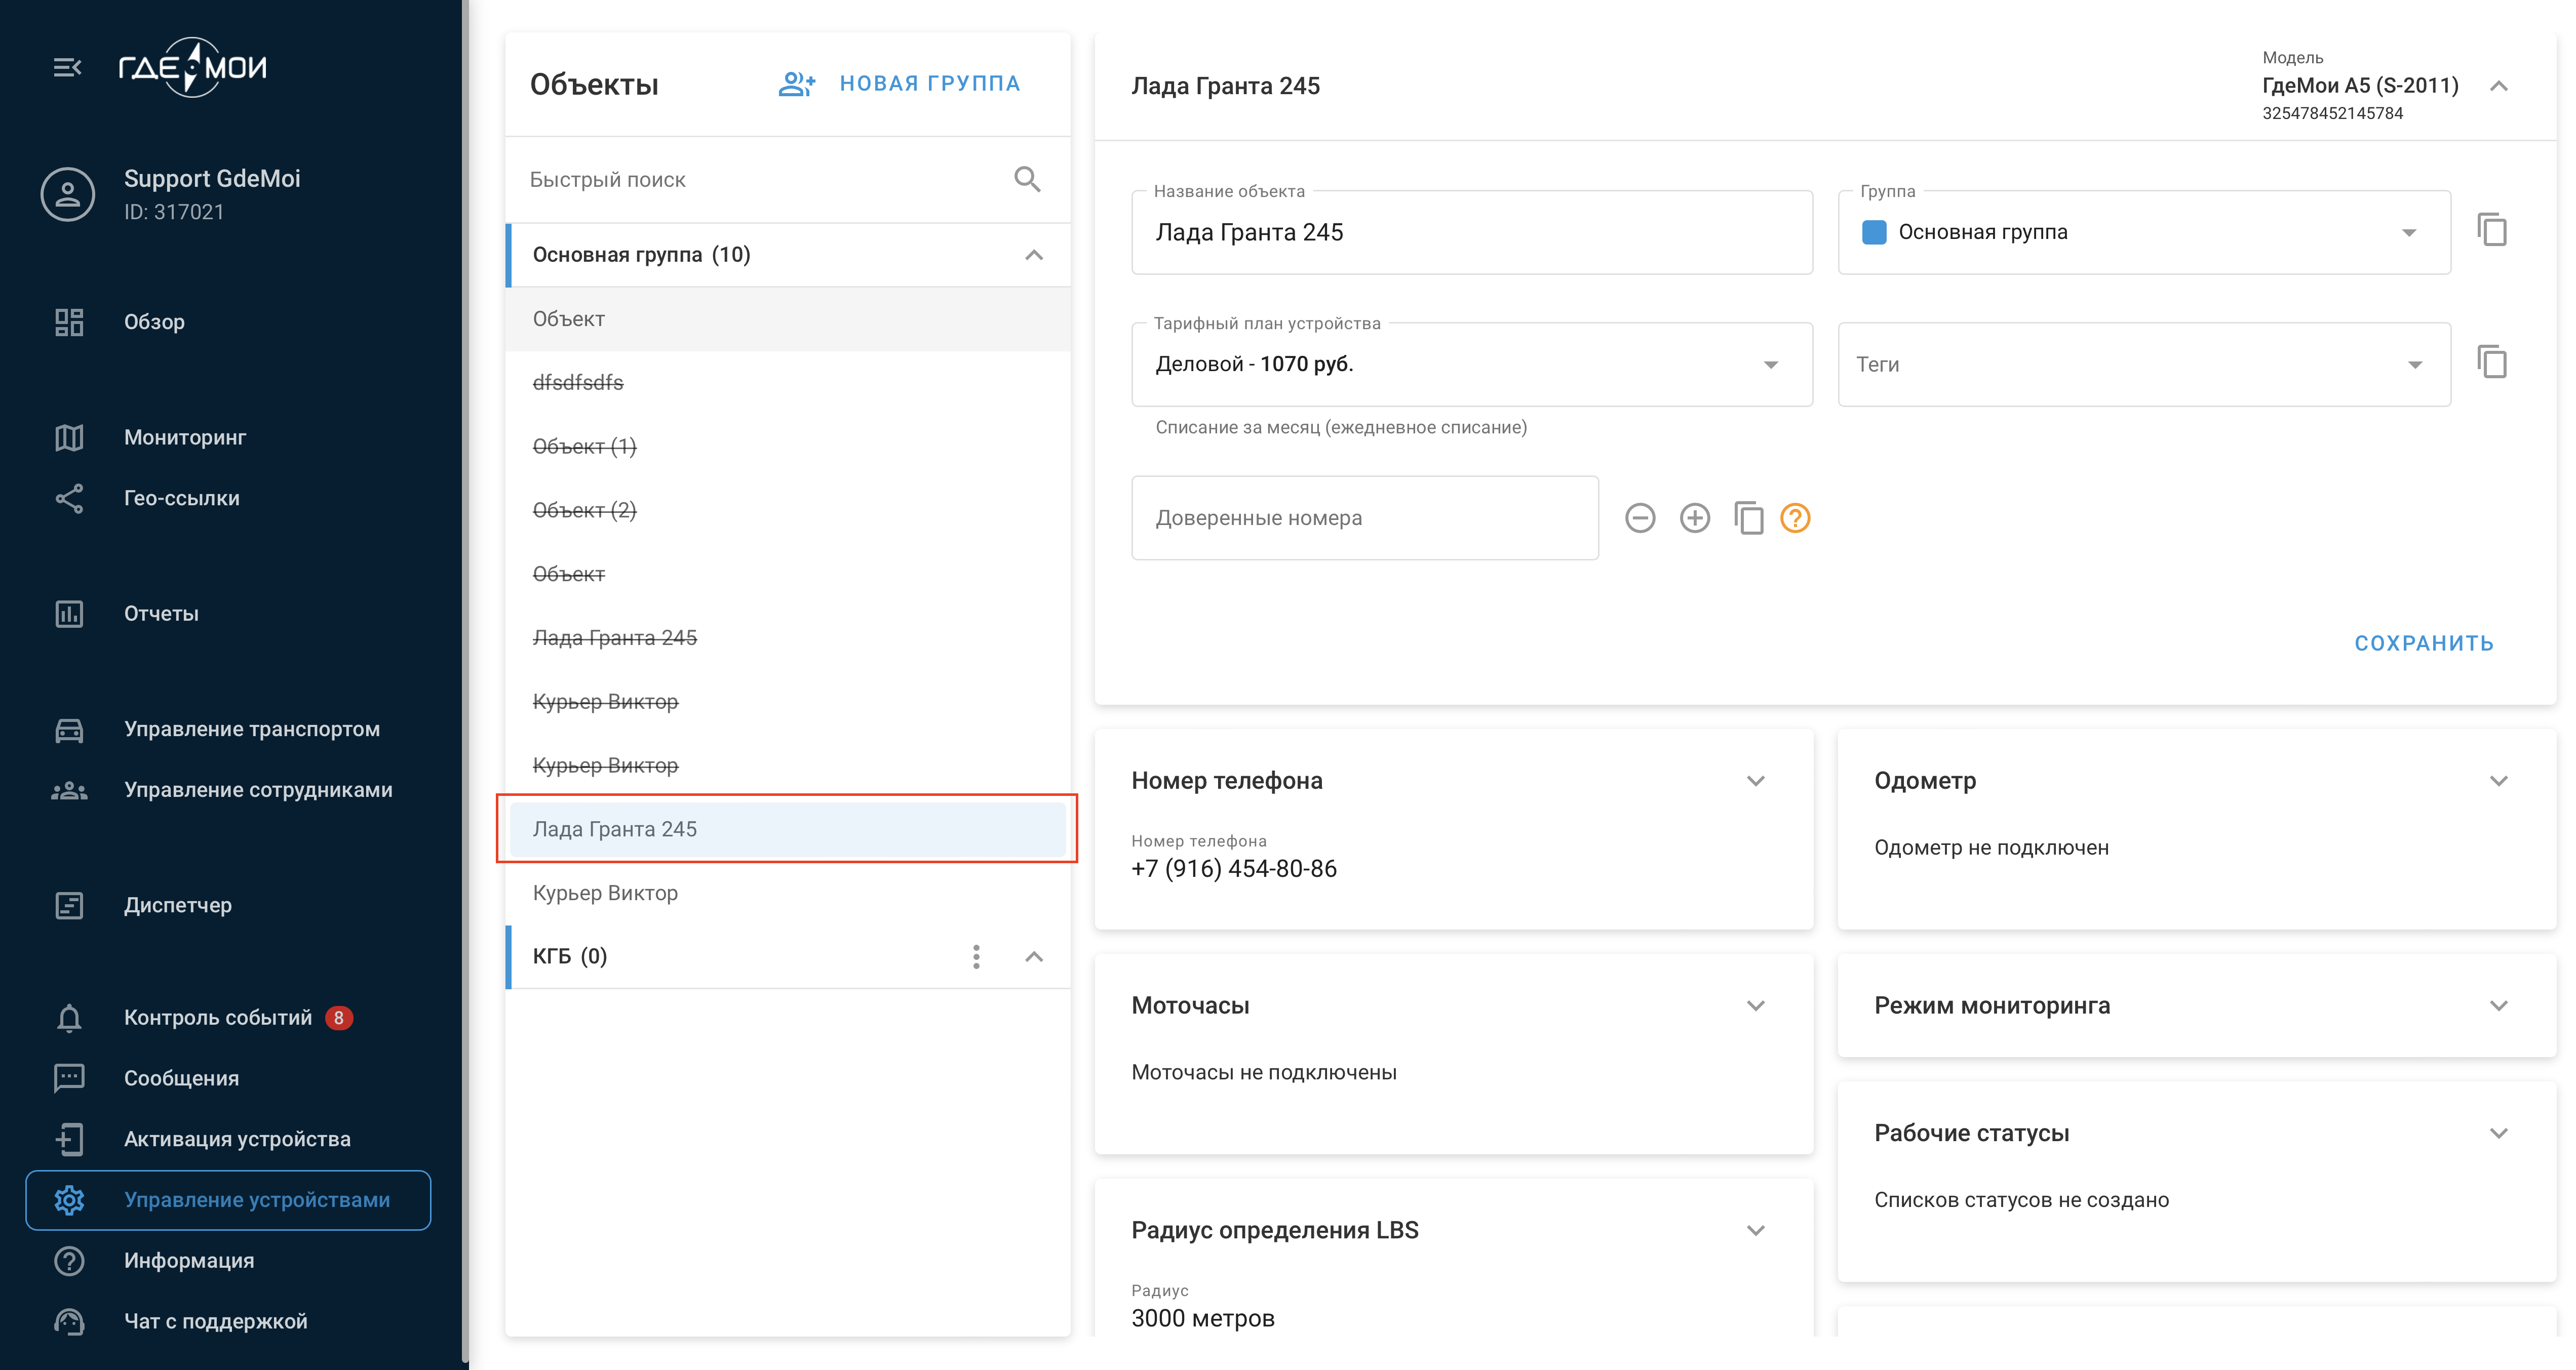
Task: Collapse the Основная группа list
Action: click(x=1034, y=255)
